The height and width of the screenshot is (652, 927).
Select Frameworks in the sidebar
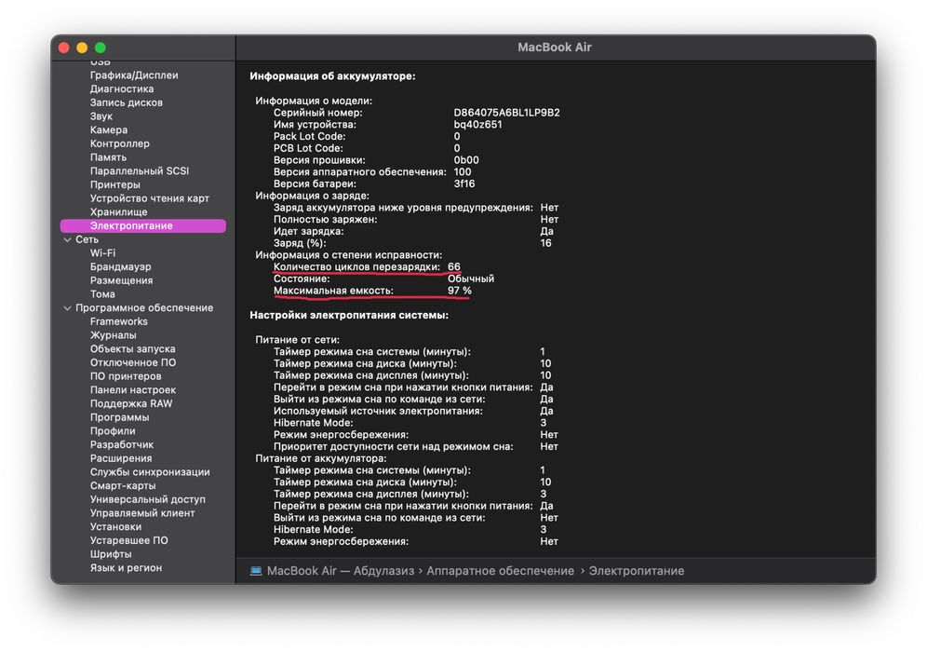coord(119,321)
